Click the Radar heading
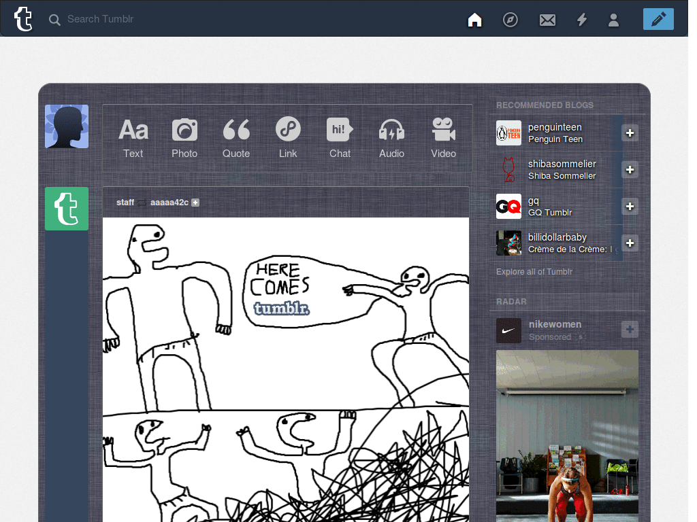This screenshot has width=697, height=522. (x=511, y=302)
